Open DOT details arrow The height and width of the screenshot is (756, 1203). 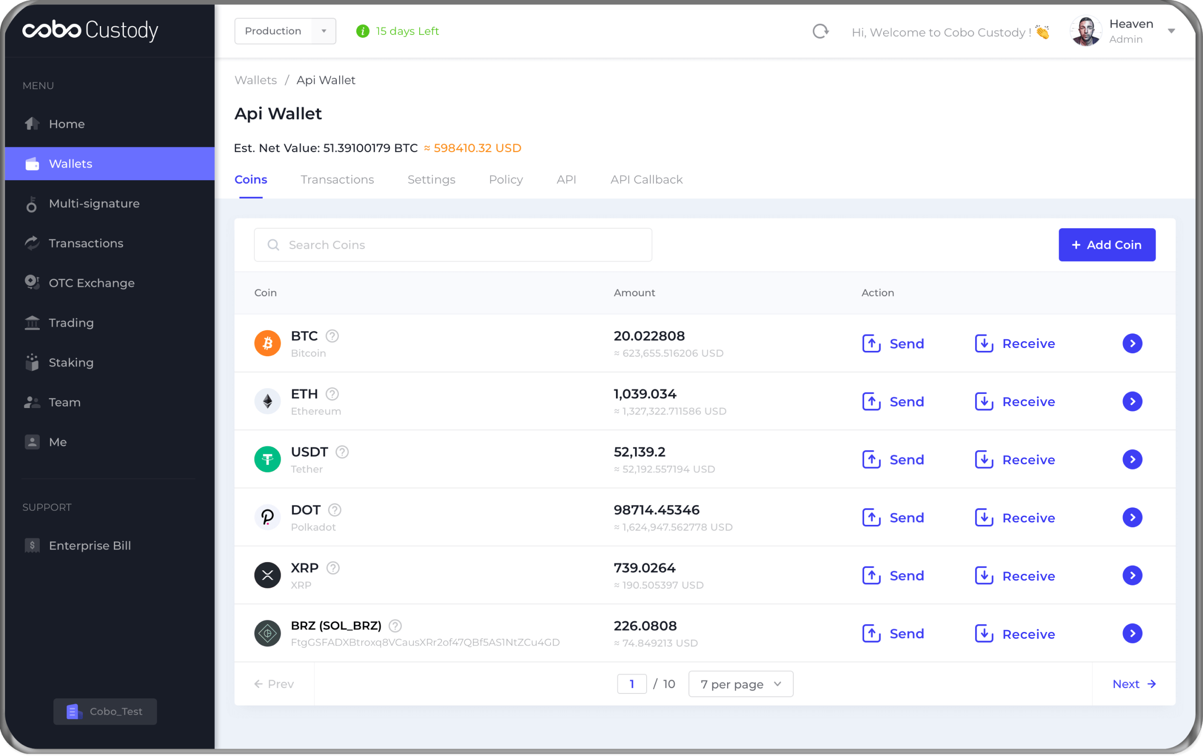[1133, 517]
